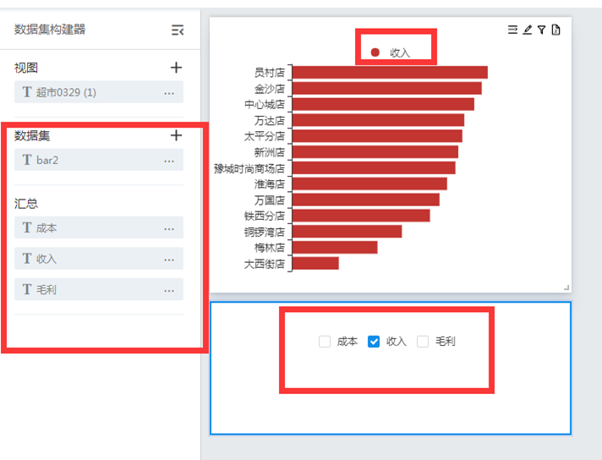Click the 豫城时尚商场店 axis label
The height and width of the screenshot is (460, 602).
(249, 168)
